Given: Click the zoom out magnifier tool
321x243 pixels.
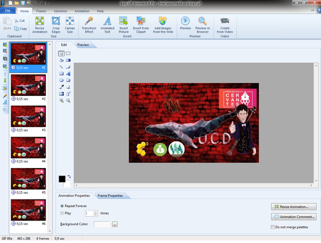Looking at the screenshot, I should [68, 100].
